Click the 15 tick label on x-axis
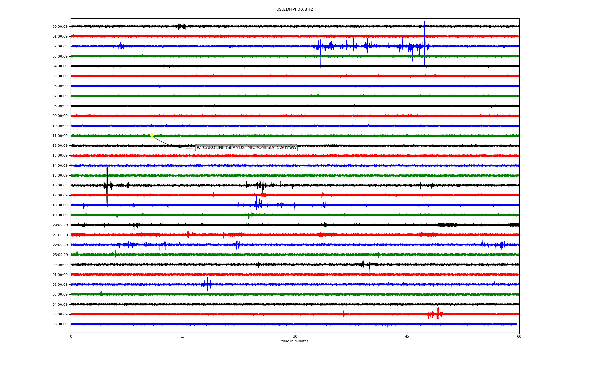The width and height of the screenshot is (590, 369). click(x=183, y=336)
